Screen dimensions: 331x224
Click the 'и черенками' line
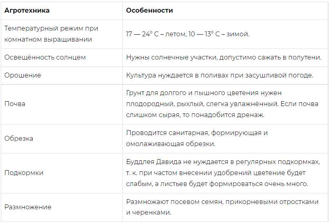[149, 213]
